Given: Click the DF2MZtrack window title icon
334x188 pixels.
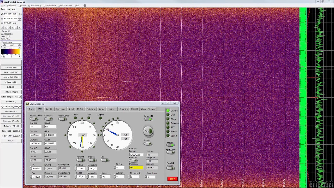Looking at the screenshot, I should [28, 104].
